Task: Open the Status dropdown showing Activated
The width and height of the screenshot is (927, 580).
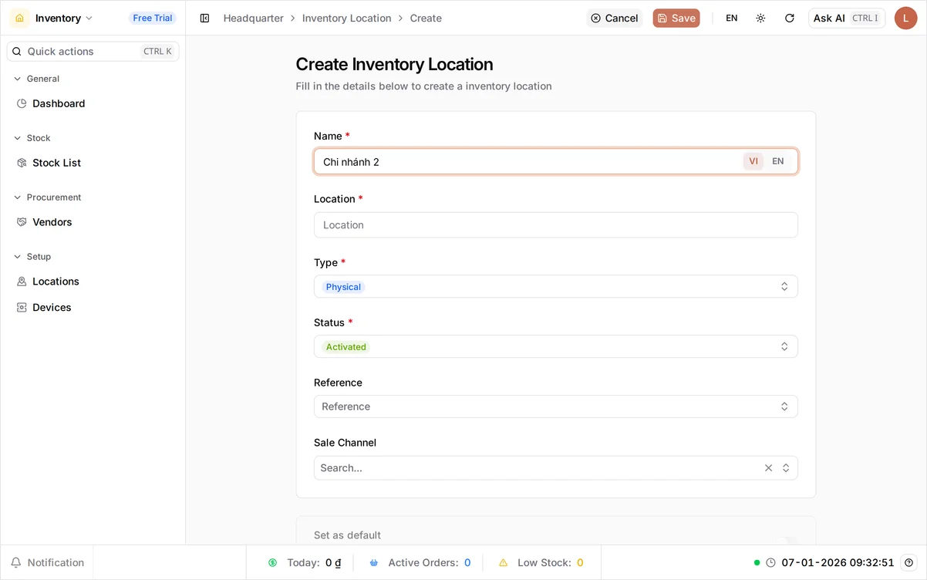Action: tap(555, 346)
